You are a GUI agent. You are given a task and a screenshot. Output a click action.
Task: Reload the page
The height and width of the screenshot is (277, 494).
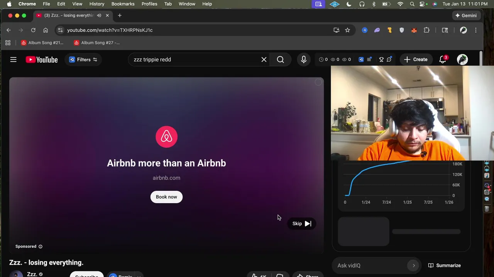pos(33,30)
